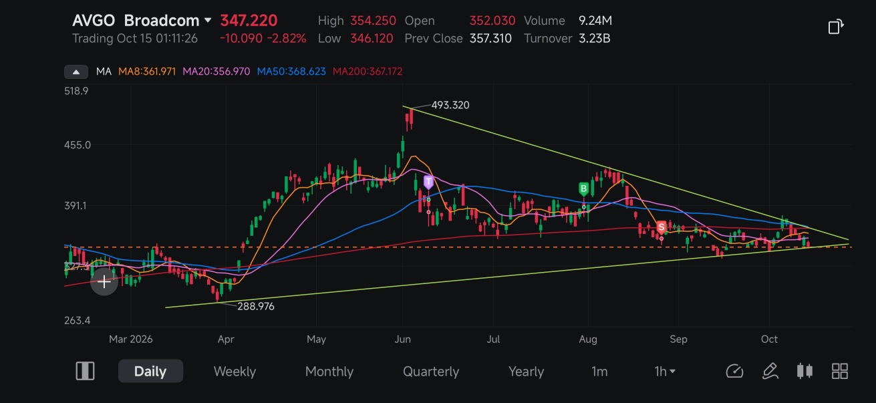Tap the Trading Oct 15 01:11:26 status
The image size is (876, 403).
coord(135,38)
